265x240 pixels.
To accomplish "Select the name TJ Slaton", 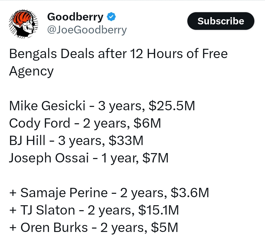I will (x=48, y=210).
